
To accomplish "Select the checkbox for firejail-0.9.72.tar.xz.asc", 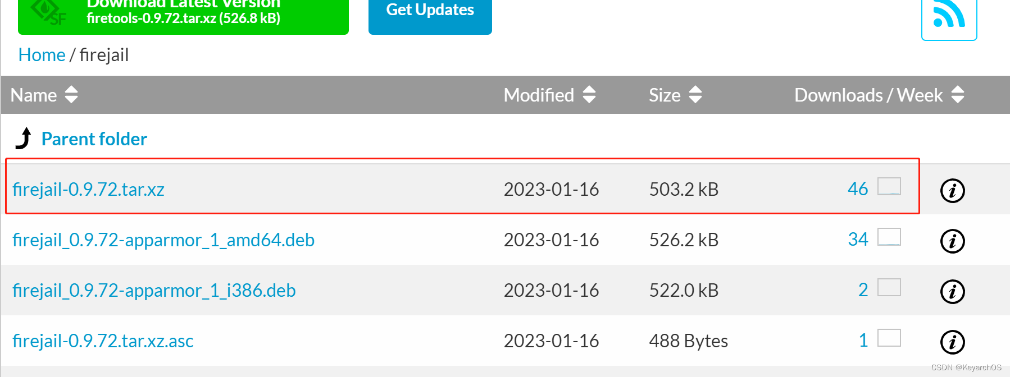I will [x=889, y=338].
